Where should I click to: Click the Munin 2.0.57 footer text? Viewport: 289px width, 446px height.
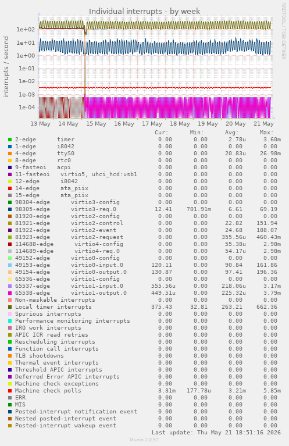pos(144,440)
